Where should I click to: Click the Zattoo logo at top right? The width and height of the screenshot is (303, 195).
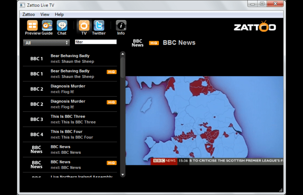255,26
